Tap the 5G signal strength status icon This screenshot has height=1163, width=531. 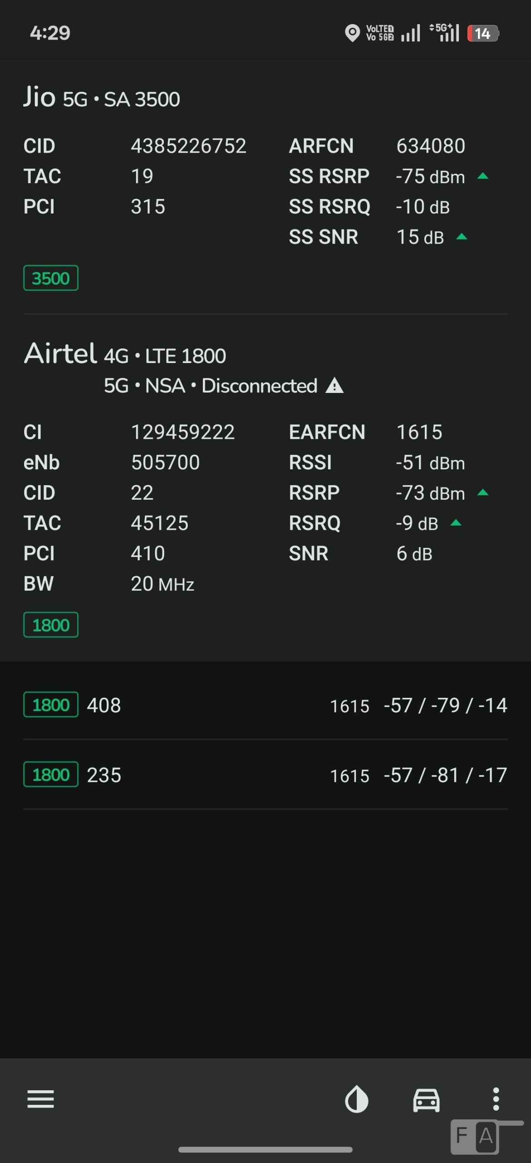pyautogui.click(x=445, y=33)
